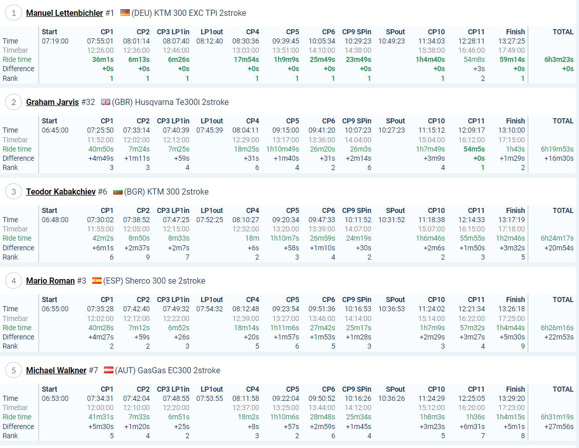The height and width of the screenshot is (448, 579).
Task: Click Kabakchiev total difference +20m54s
Action: [558, 248]
